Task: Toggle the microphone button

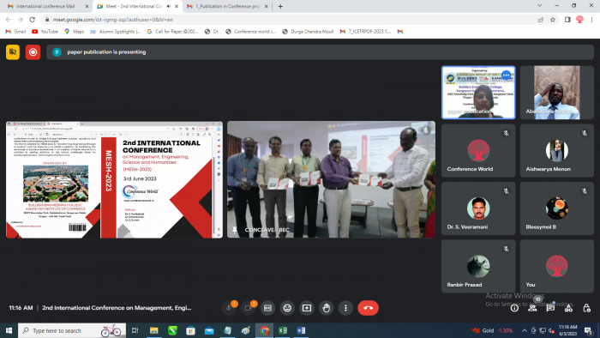Action: click(229, 308)
